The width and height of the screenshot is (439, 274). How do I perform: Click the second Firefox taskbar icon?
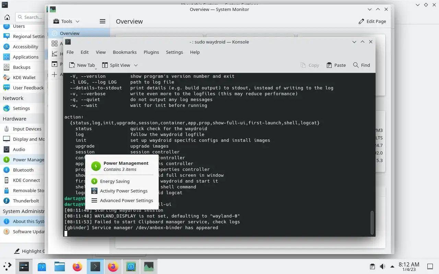[113, 266]
